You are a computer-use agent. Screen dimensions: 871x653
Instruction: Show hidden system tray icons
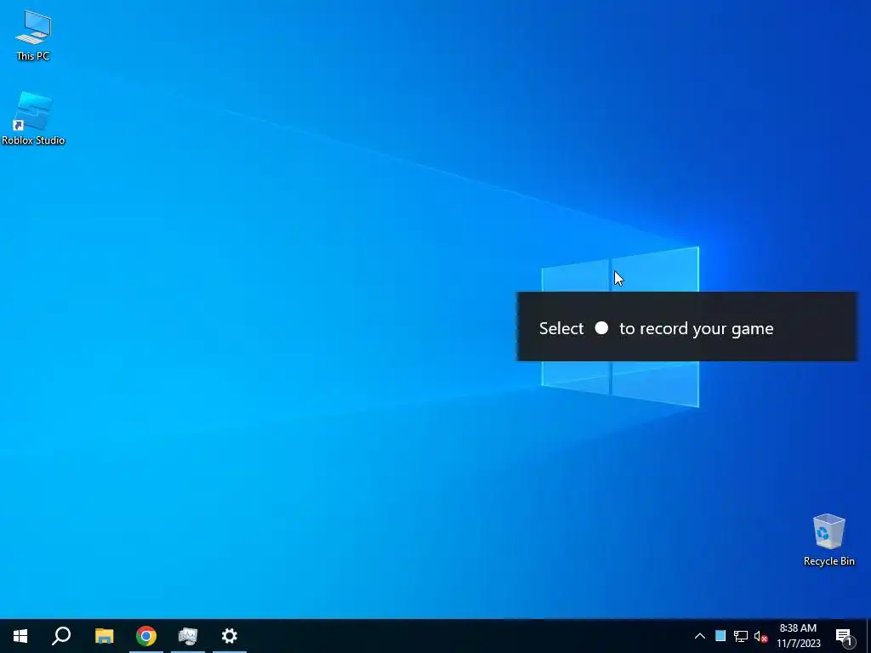tap(700, 636)
